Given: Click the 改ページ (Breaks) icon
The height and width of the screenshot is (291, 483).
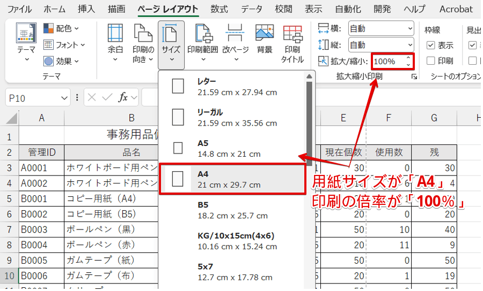Looking at the screenshot, I should [235, 34].
